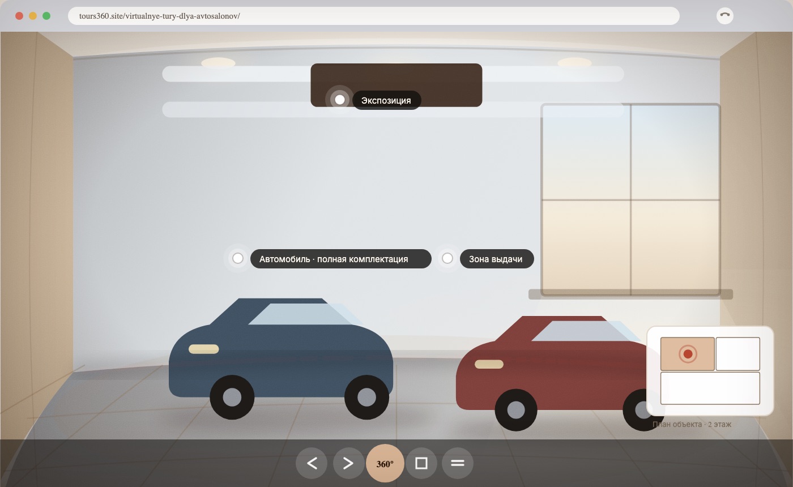Select the Автомобиль hotspot circle
Image resolution: width=793 pixels, height=487 pixels.
(238, 258)
